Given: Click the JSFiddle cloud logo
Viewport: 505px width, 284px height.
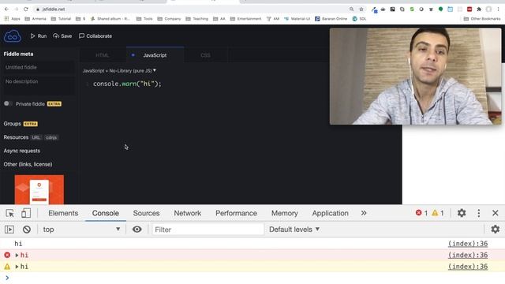Looking at the screenshot, I should pos(13,36).
